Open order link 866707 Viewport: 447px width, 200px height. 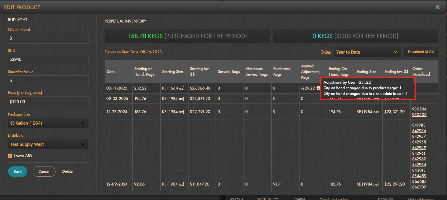[419, 187]
